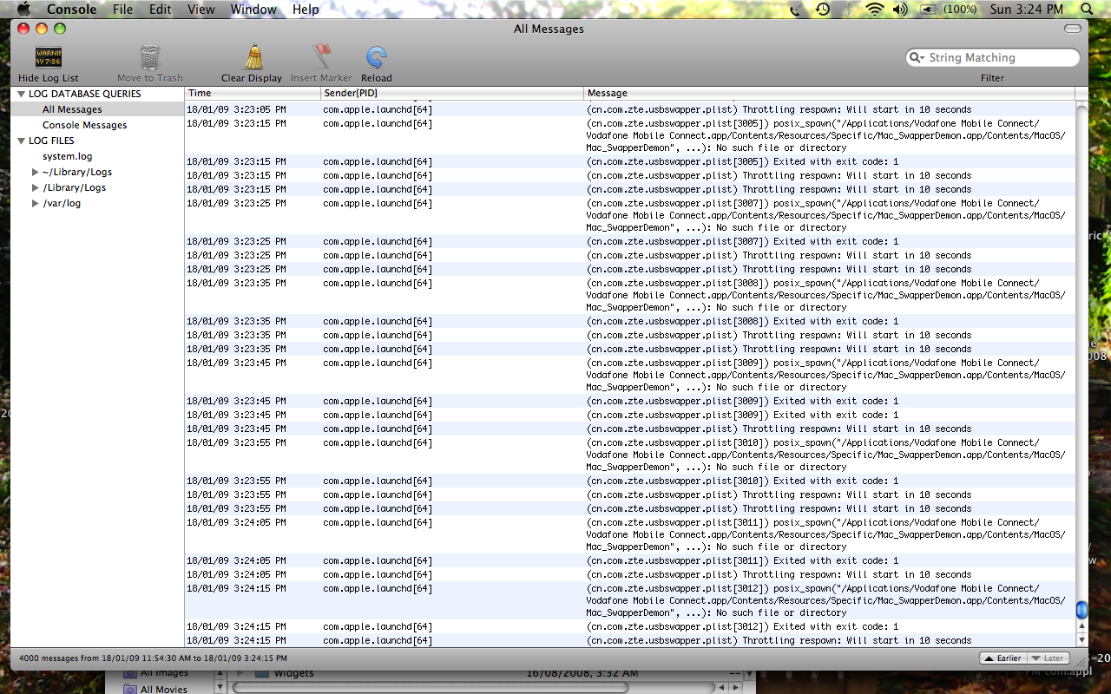Open the Console application menu

pyautogui.click(x=71, y=10)
